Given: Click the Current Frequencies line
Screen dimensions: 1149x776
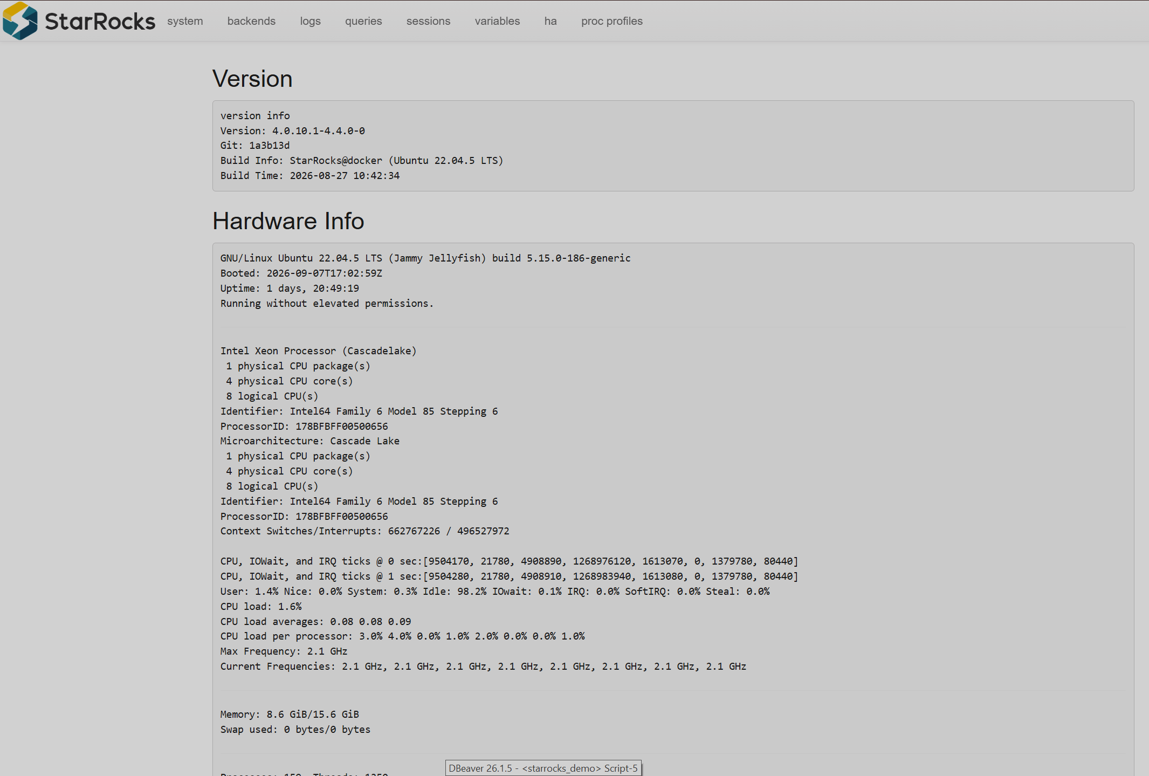Looking at the screenshot, I should point(483,667).
